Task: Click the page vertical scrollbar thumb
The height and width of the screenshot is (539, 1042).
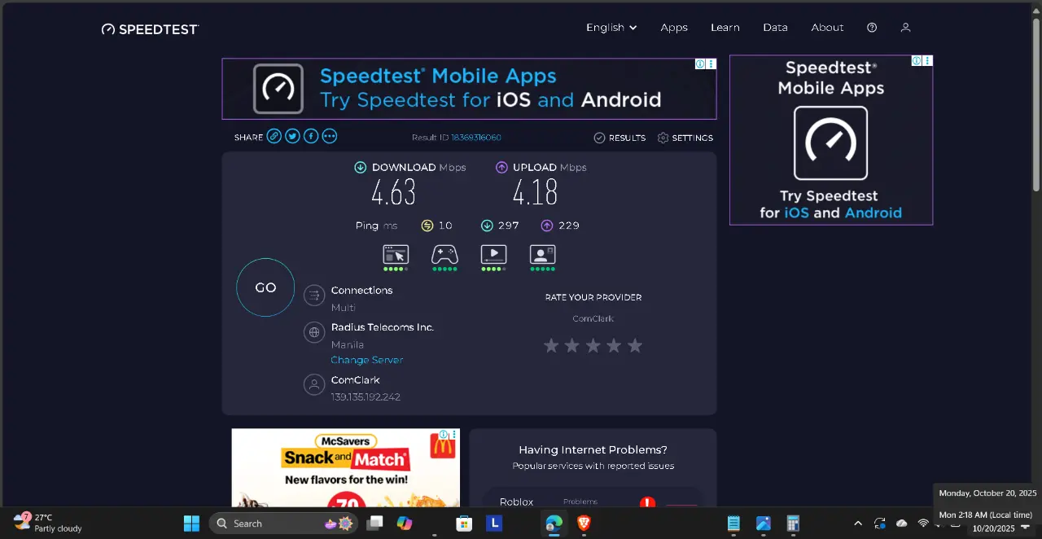Action: (x=1036, y=104)
